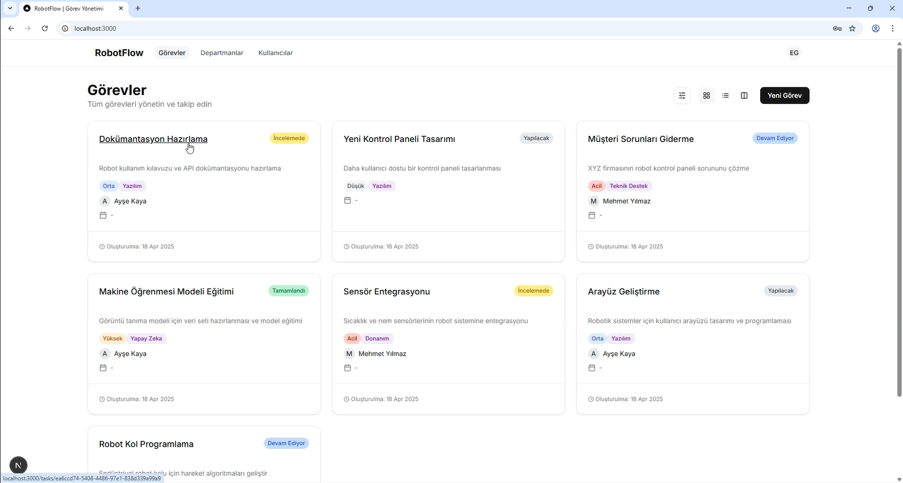Switch to list view layout
The height and width of the screenshot is (483, 903).
(x=725, y=95)
